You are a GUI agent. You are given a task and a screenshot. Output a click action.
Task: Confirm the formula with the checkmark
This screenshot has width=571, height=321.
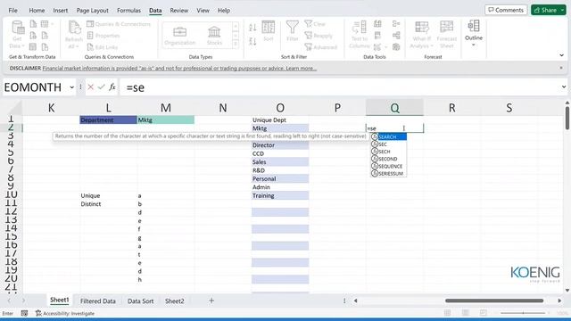101,87
